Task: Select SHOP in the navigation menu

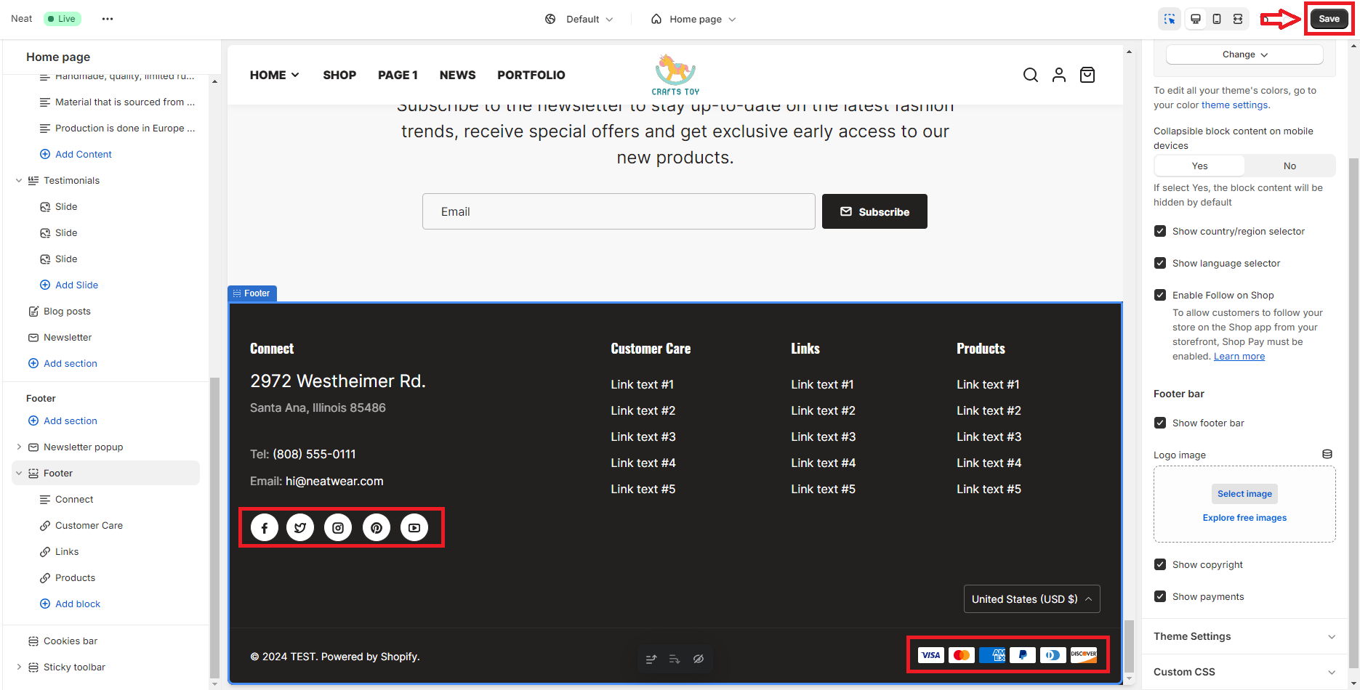Action: pyautogui.click(x=339, y=75)
